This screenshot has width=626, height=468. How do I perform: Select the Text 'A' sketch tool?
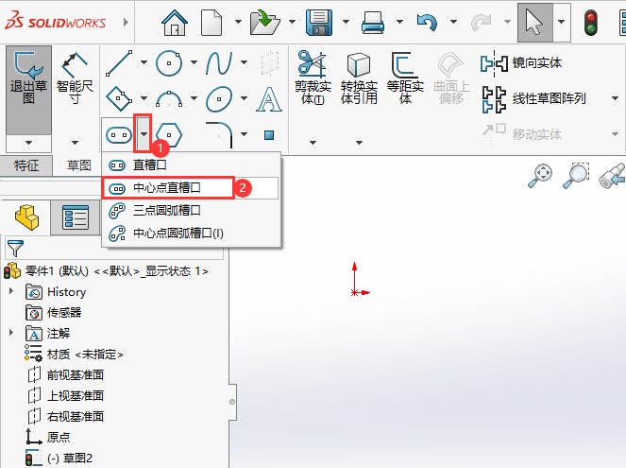pos(269,98)
